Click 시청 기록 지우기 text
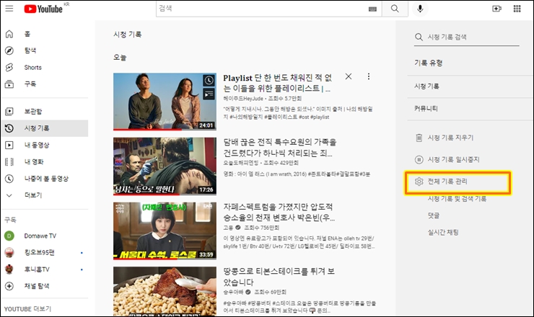This screenshot has width=534, height=317. point(450,138)
